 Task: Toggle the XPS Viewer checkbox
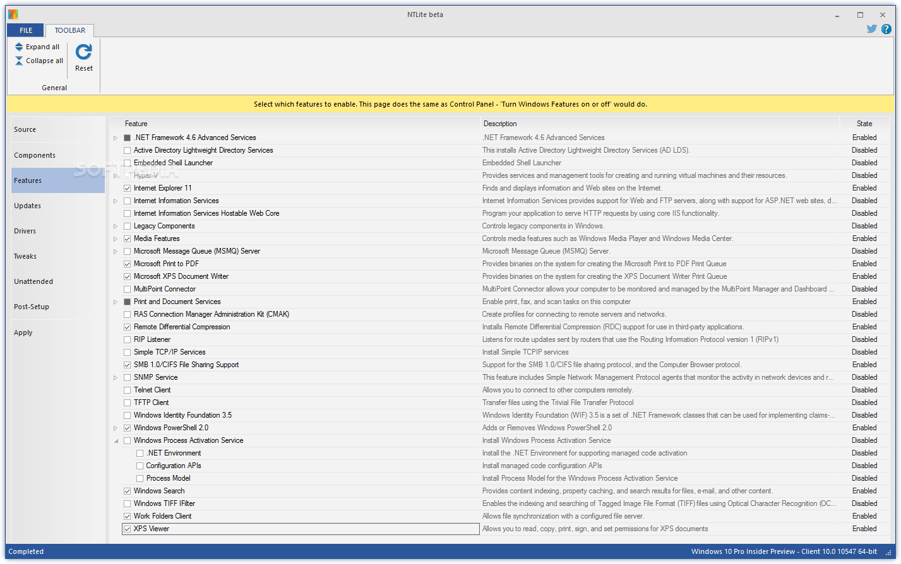click(x=128, y=529)
